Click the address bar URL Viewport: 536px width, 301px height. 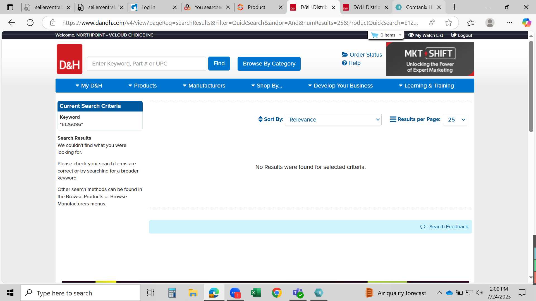click(240, 23)
